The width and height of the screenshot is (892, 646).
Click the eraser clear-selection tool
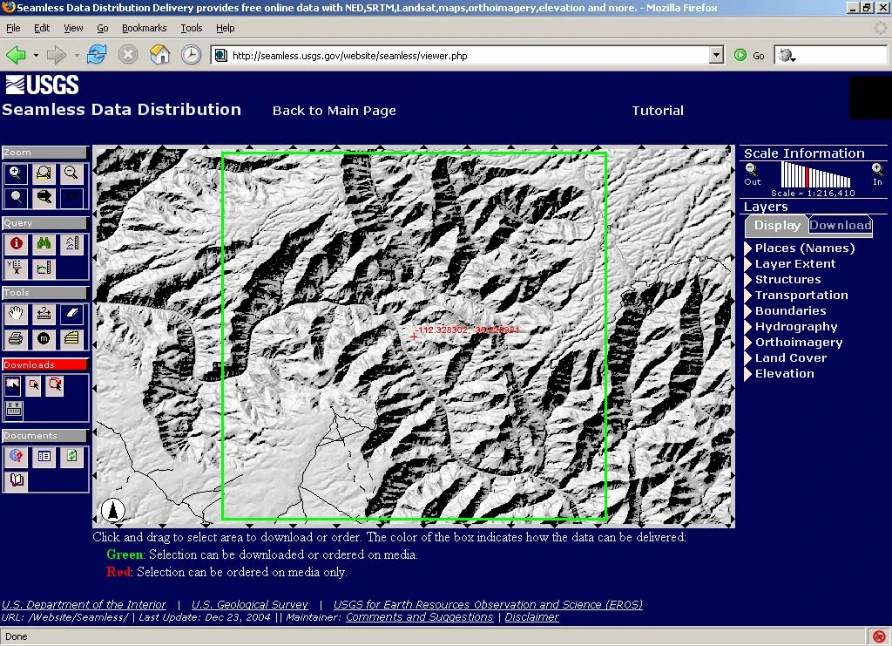pyautogui.click(x=71, y=314)
